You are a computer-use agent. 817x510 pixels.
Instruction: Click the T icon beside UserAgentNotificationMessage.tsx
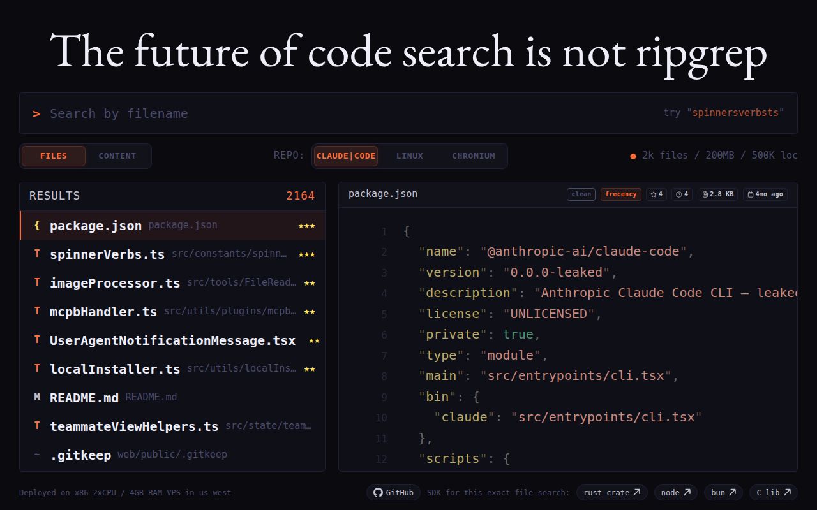(37, 340)
